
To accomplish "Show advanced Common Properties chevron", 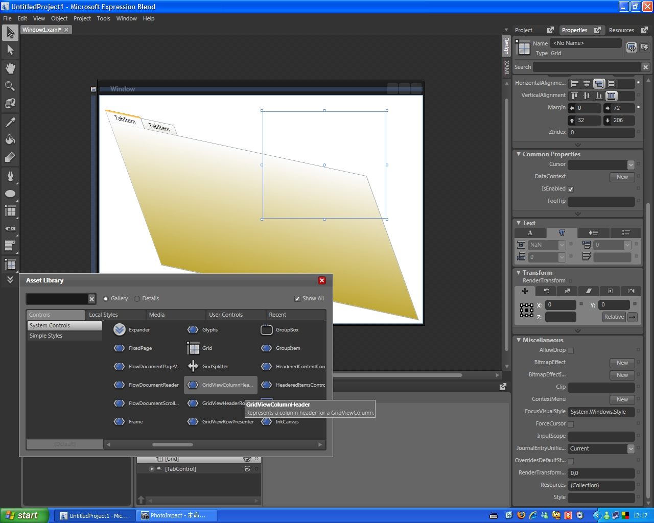I will 578,214.
